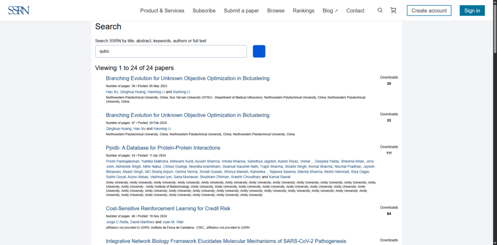
Task: Click 'Number of pages: 24 • Posted: 11 Apr 2024'
Action: click(136, 156)
